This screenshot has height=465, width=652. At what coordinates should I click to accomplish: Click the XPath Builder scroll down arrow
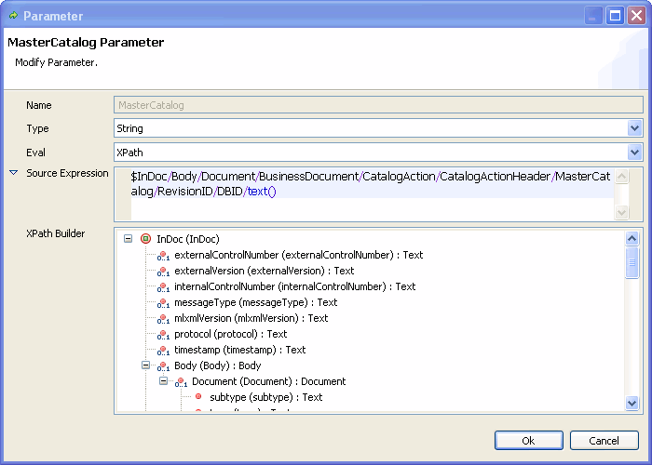[x=632, y=404]
